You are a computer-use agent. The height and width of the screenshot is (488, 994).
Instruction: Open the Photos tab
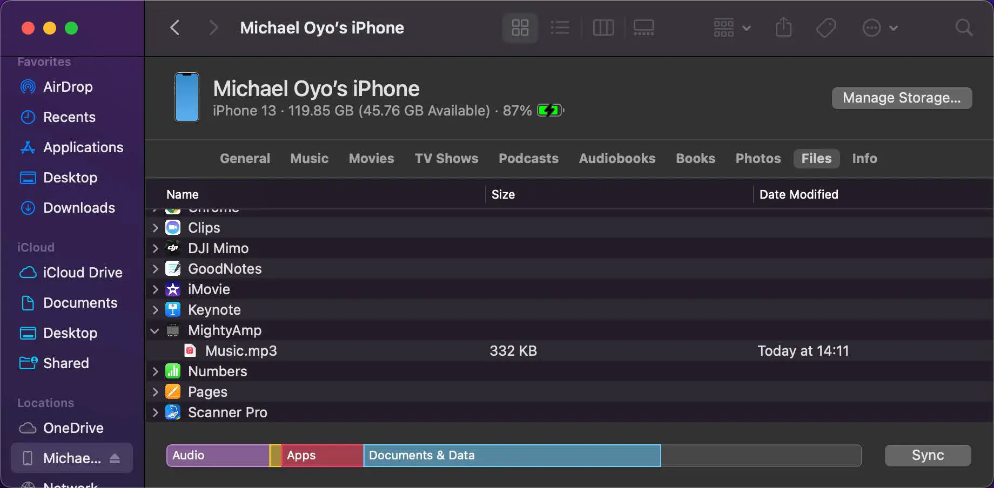758,158
